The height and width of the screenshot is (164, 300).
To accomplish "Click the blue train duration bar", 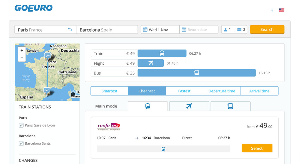I will click(162, 53).
